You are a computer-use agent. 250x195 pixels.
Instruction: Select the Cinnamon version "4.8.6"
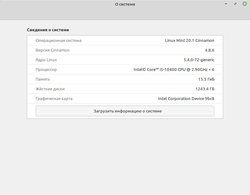coord(209,50)
